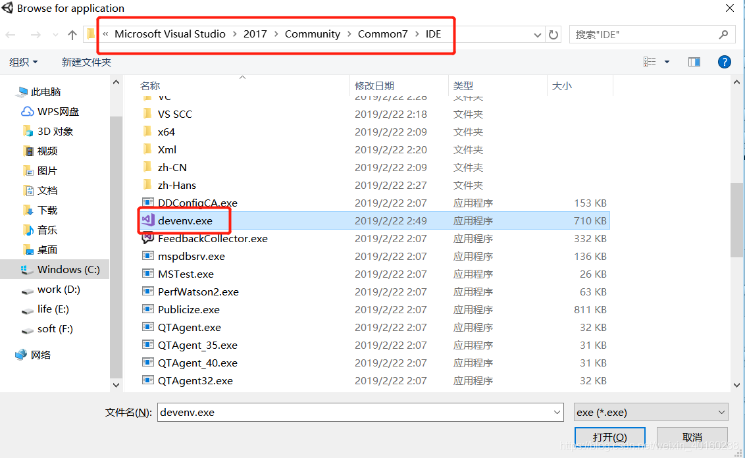Open 3D 对象 folder in sidebar
Viewport: 745px width, 458px height.
[55, 132]
